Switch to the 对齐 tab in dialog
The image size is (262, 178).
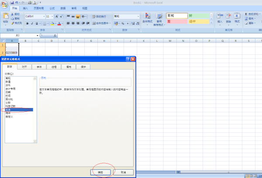[24, 67]
